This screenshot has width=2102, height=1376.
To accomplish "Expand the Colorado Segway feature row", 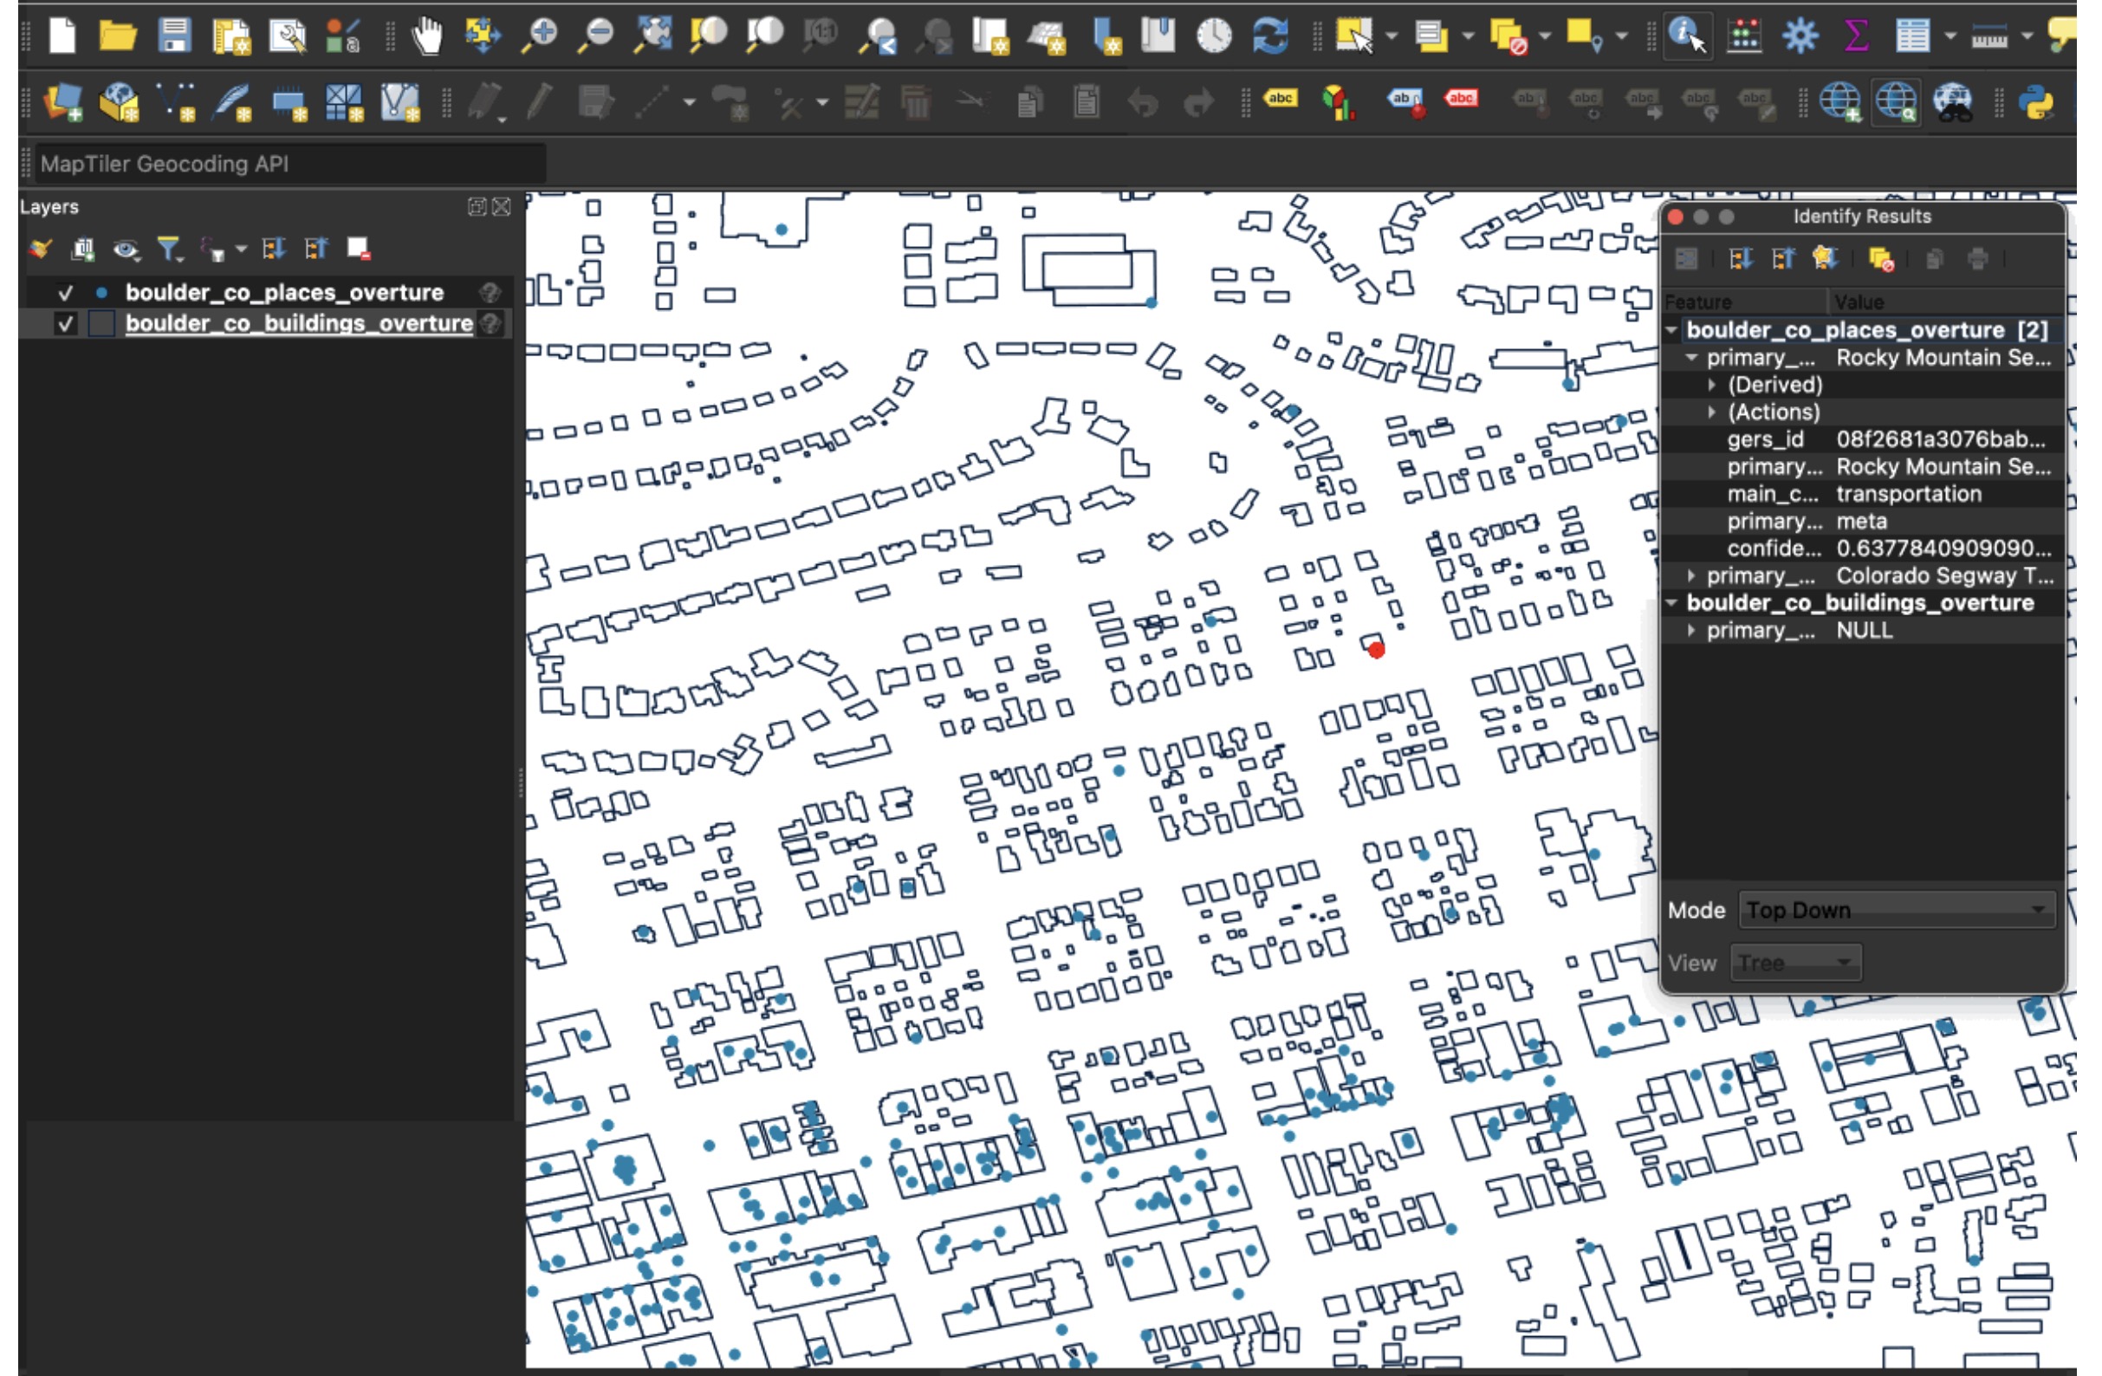I will (x=1690, y=576).
